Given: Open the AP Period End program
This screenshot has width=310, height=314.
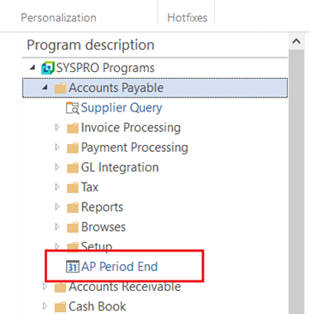Looking at the screenshot, I should (119, 267).
